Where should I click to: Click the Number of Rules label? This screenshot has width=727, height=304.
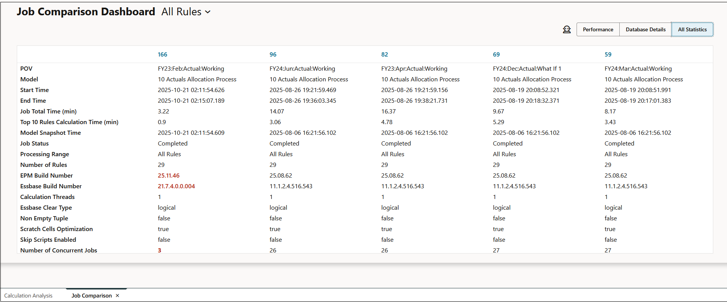(x=44, y=165)
